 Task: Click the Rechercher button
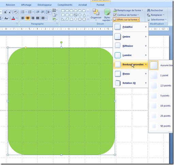click(155, 10)
